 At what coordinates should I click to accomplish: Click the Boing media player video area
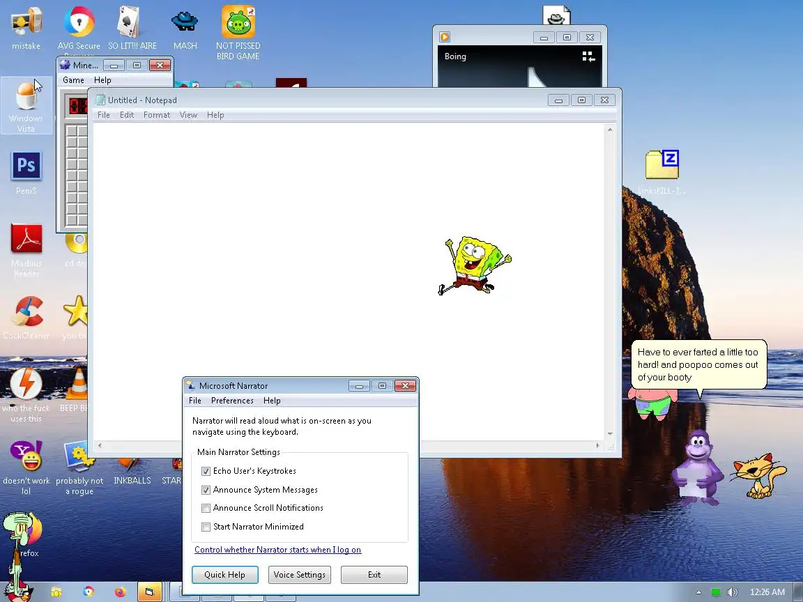tap(519, 67)
